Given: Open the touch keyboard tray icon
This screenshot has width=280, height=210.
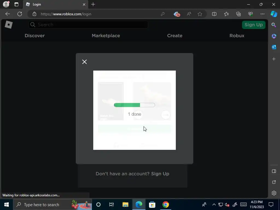Looking at the screenshot, I should 243,205.
